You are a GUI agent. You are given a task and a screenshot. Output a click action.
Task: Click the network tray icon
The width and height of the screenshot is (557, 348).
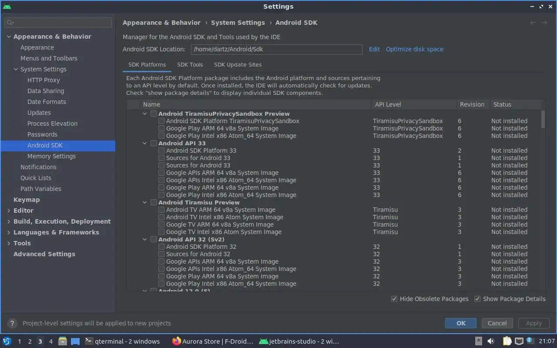click(x=519, y=341)
